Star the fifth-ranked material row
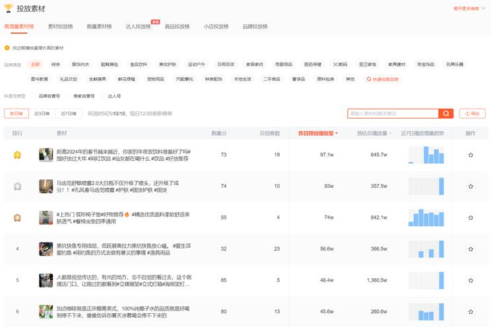Image resolution: width=491 pixels, height=327 pixels. (x=471, y=280)
